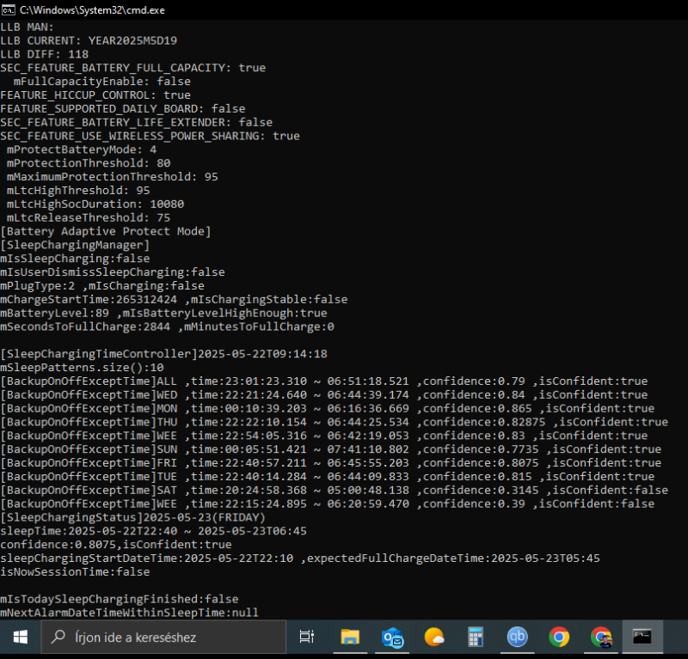
Task: Click the BackupOnOffExceptTime WED row
Action: click(x=324, y=394)
